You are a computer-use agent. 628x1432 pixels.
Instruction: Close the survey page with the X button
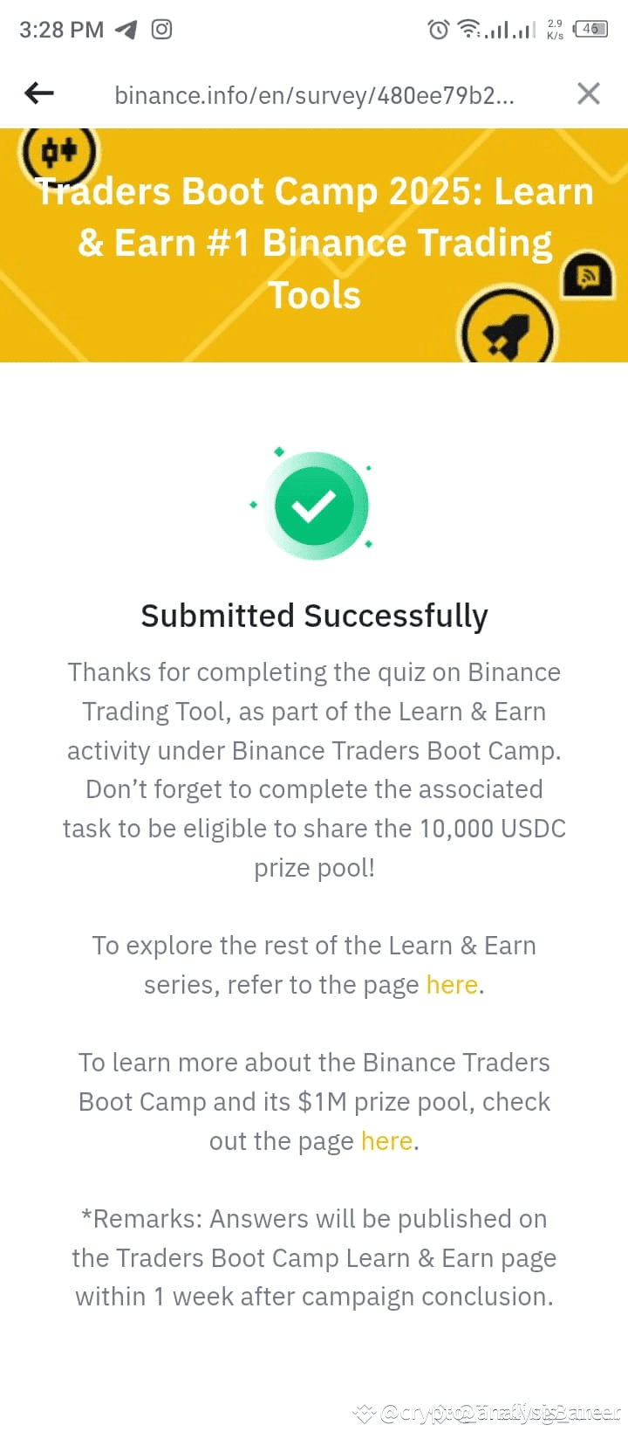pos(589,93)
